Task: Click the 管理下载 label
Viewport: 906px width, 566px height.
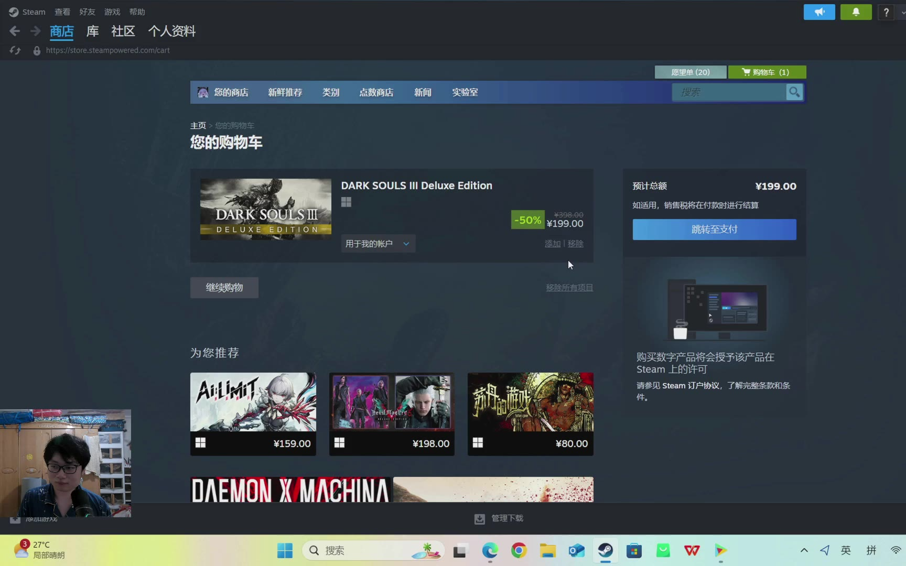Action: [x=507, y=518]
